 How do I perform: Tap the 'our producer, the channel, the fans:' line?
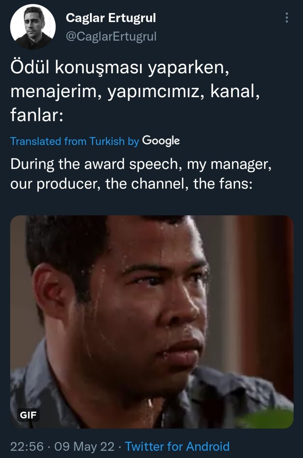tap(131, 184)
